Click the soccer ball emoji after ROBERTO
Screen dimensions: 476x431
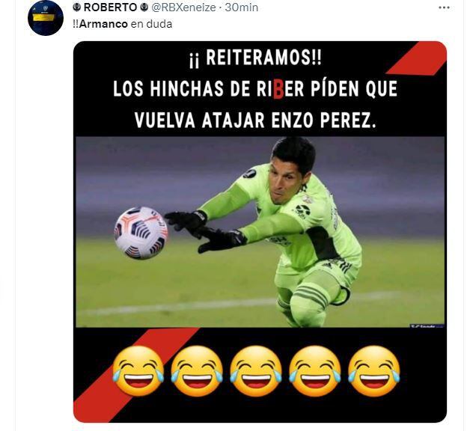(144, 7)
